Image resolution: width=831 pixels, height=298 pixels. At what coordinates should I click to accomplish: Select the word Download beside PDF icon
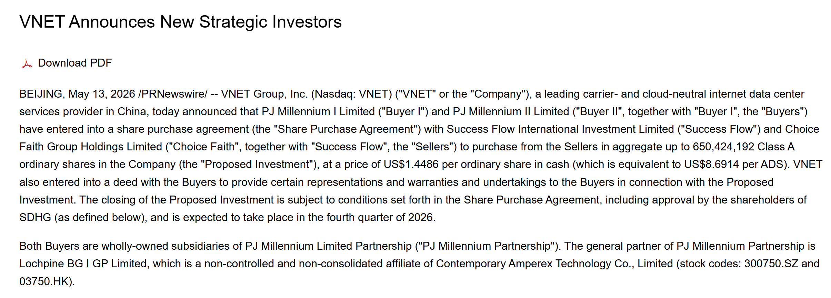coord(62,63)
